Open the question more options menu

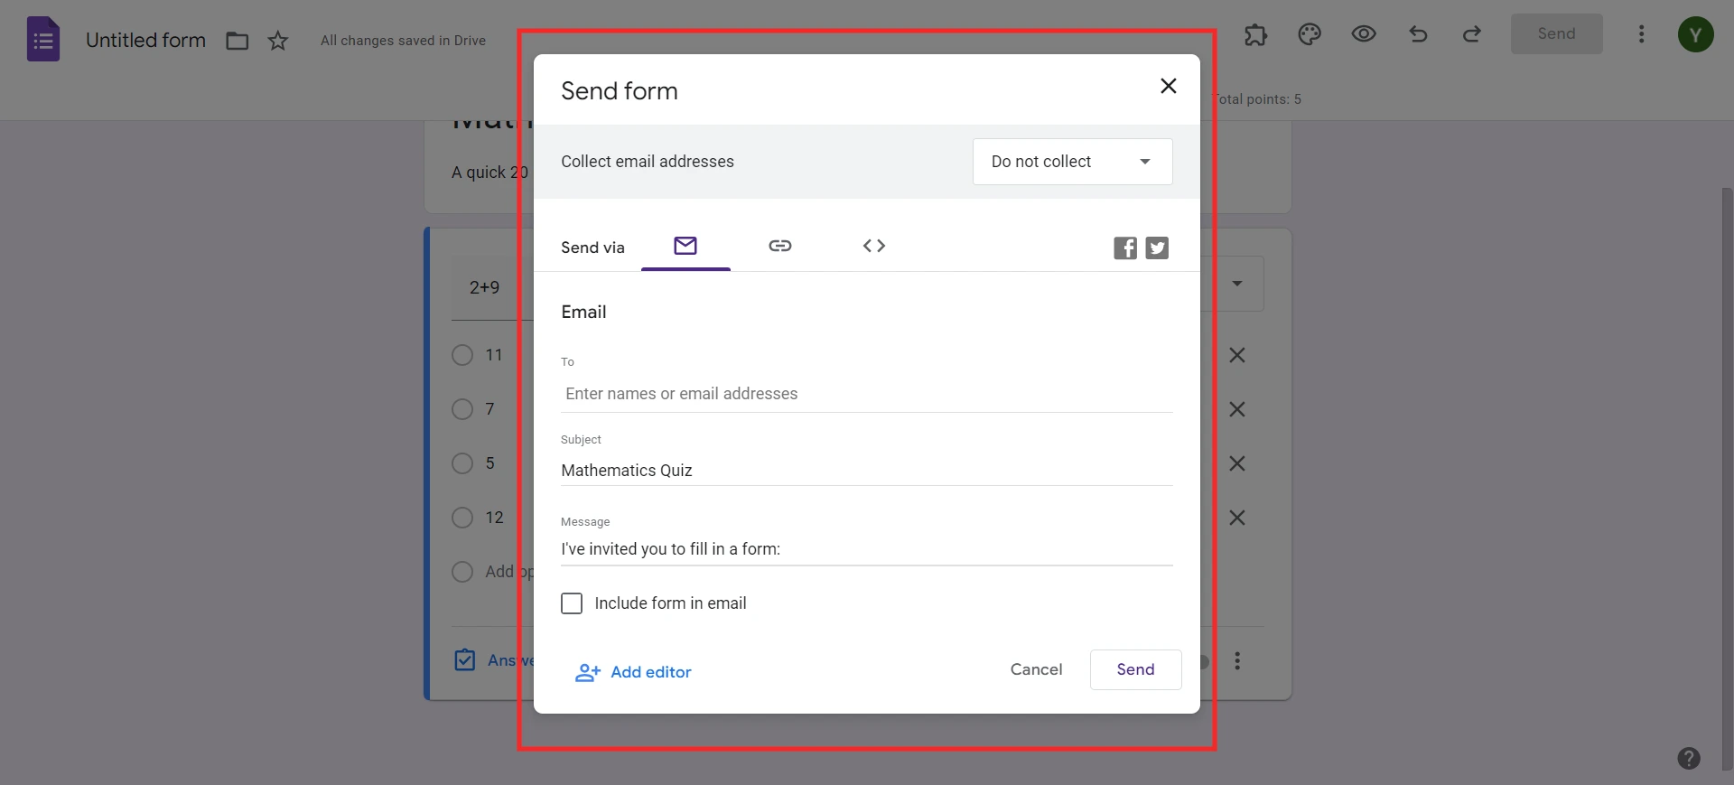tap(1237, 661)
